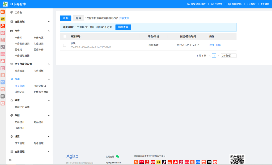
Task: Collapse the 全平台发货设置 section
Action: click(49, 64)
